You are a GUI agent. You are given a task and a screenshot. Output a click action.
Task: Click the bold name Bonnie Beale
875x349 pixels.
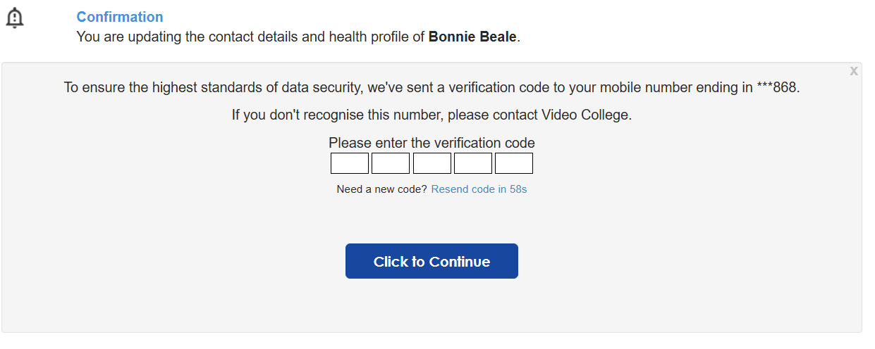point(472,37)
